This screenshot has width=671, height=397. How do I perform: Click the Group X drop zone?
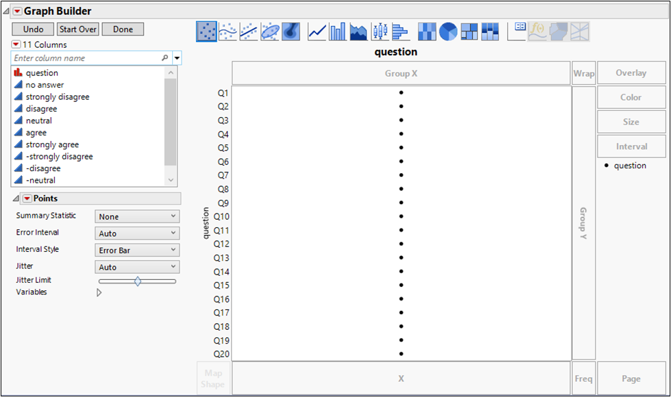(x=401, y=73)
